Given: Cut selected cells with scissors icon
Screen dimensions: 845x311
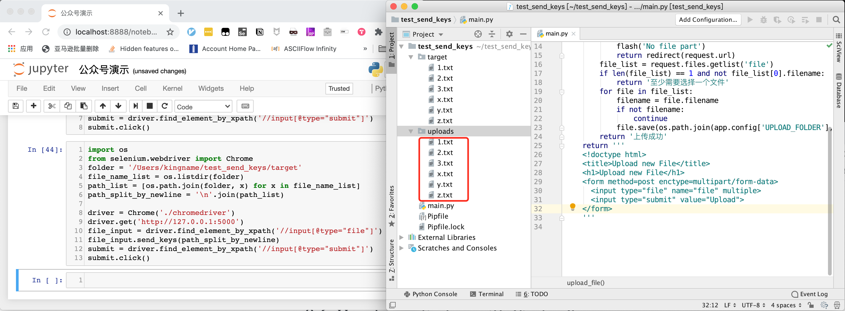Looking at the screenshot, I should [52, 106].
